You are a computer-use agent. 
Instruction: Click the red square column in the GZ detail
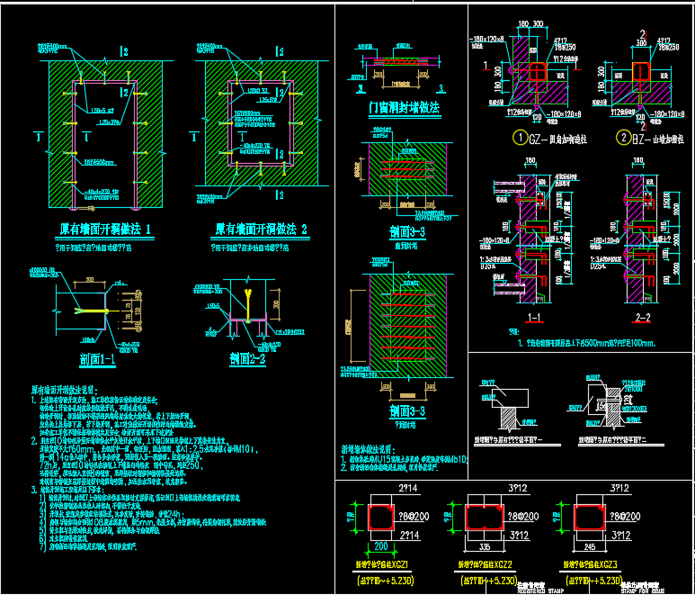click(538, 72)
